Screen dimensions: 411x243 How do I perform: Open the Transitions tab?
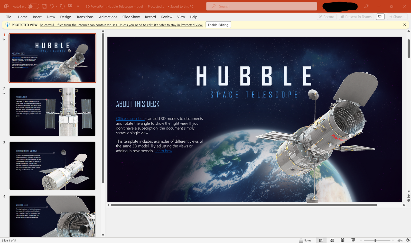85,17
